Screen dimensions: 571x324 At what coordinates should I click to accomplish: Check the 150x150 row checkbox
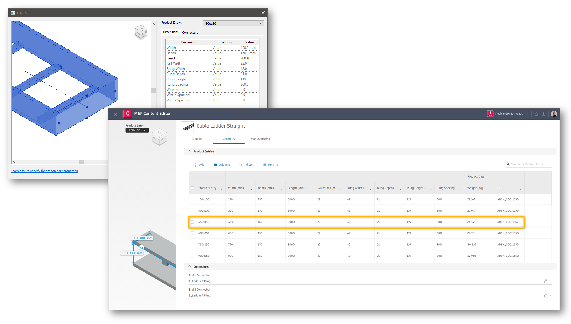tap(192, 199)
